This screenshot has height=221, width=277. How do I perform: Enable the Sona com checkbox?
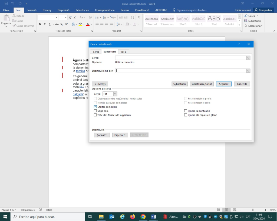click(95, 111)
